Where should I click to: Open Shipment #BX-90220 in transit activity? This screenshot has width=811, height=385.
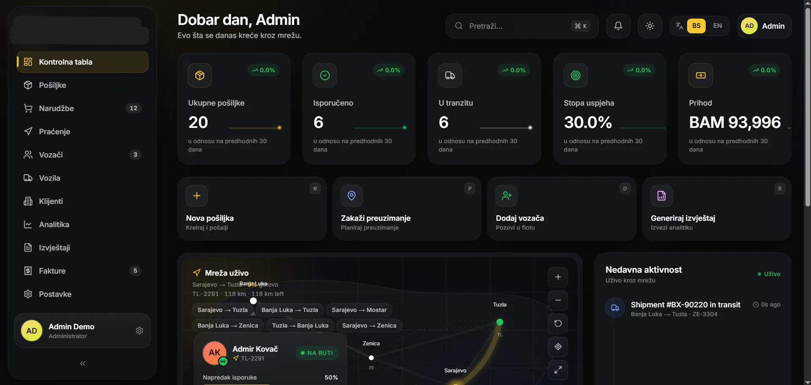coord(693,309)
